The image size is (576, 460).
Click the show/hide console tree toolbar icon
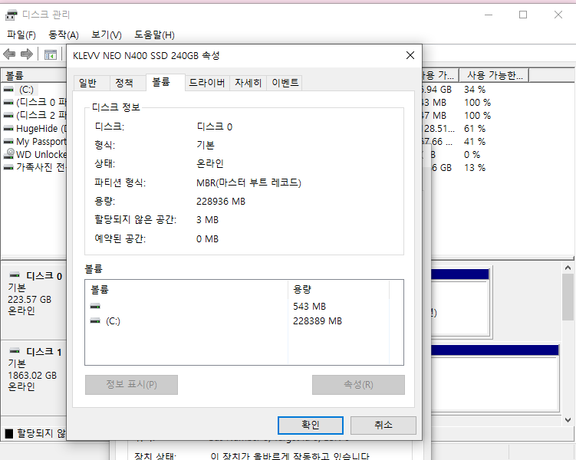[x=51, y=54]
